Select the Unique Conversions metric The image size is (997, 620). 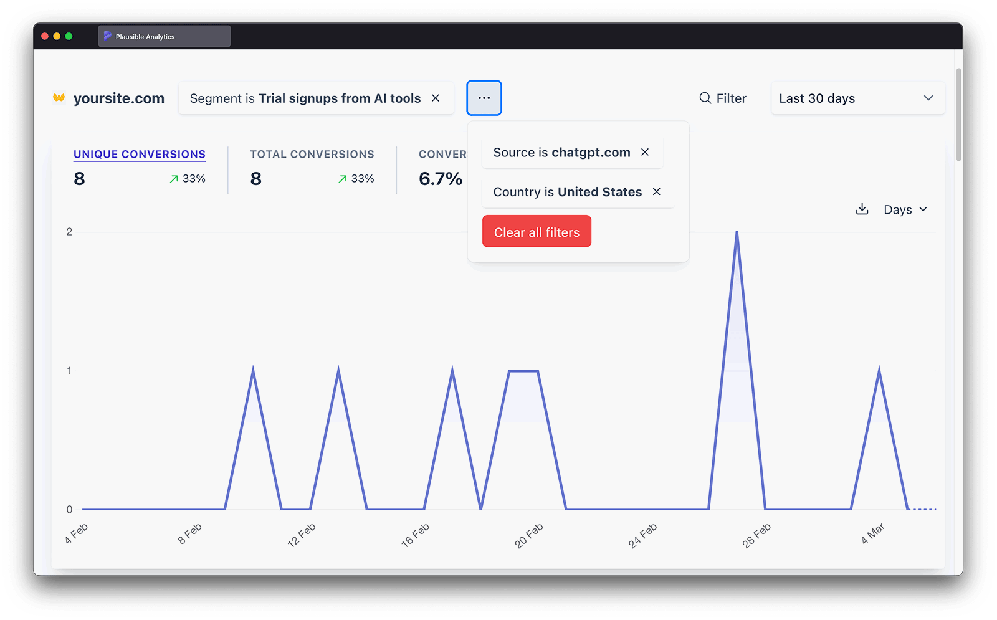pos(140,155)
